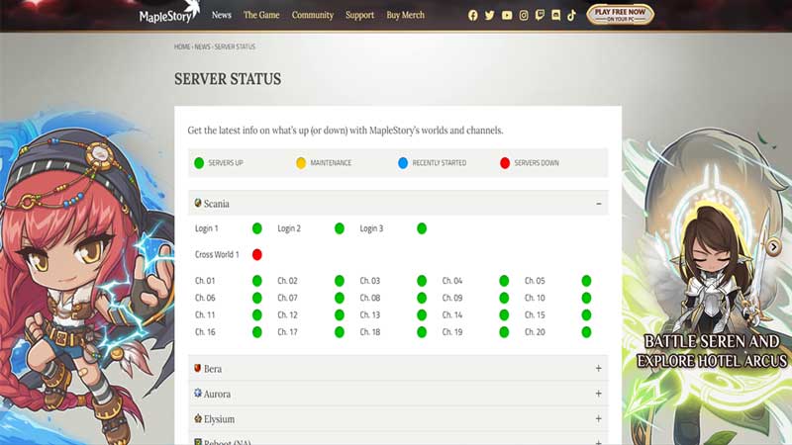Click the Cross World 1 label
The image size is (792, 445).
pyautogui.click(x=217, y=255)
